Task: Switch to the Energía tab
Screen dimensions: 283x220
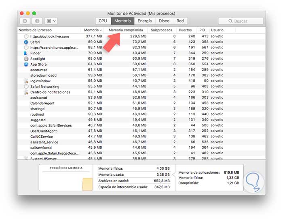Action: pos(145,21)
